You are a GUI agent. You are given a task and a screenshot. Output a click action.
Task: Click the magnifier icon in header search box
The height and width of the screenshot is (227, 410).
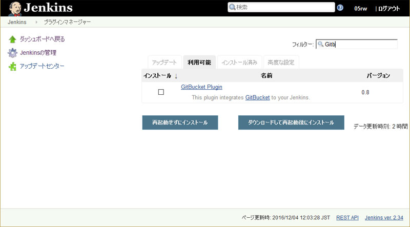pos(232,7)
